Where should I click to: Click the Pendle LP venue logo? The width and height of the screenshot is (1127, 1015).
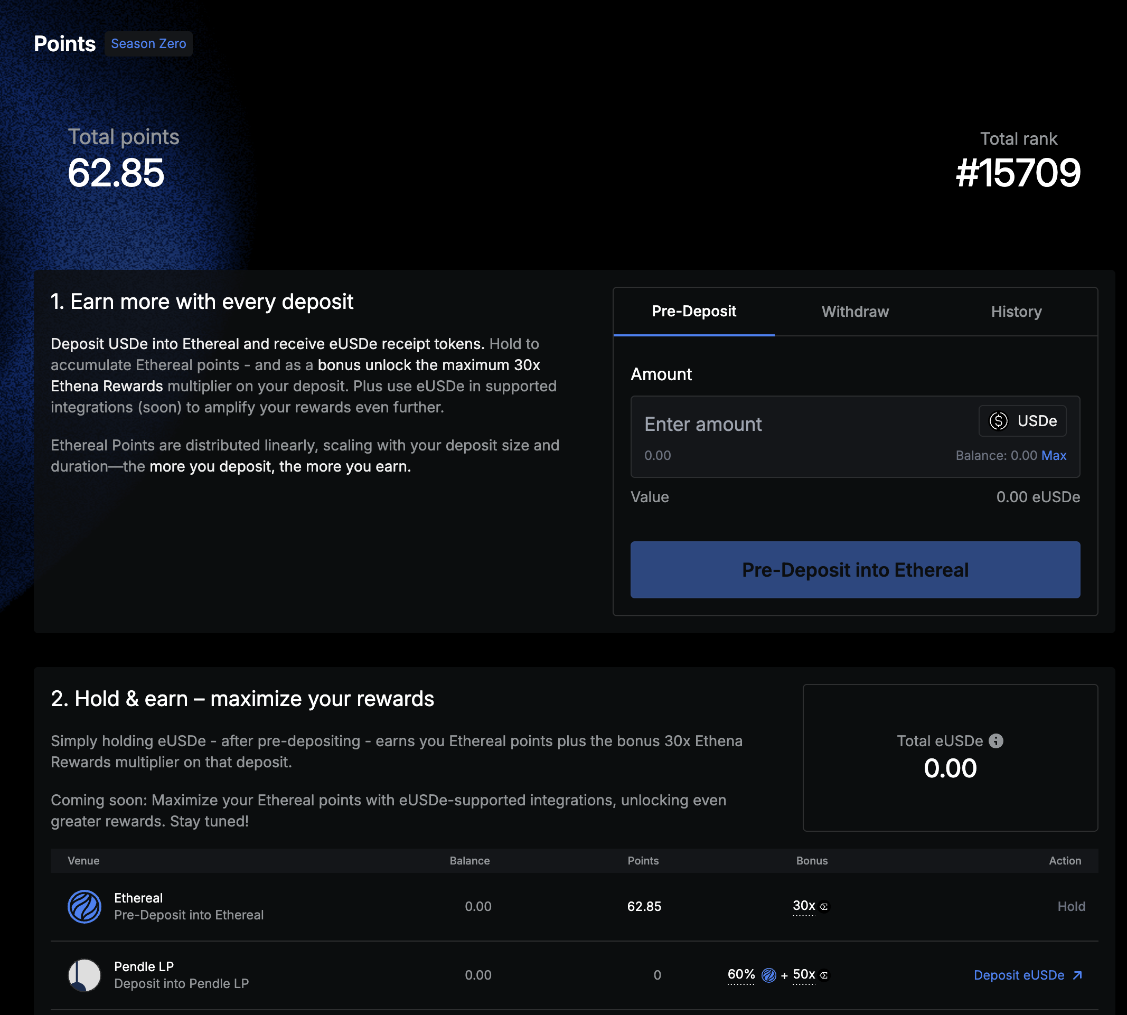tap(84, 975)
